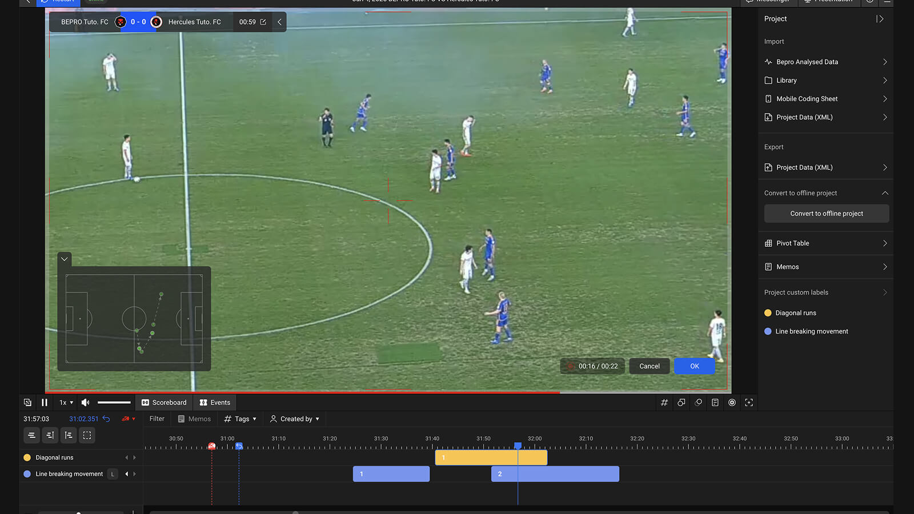Open Project Data (XML) under Import

coord(826,117)
